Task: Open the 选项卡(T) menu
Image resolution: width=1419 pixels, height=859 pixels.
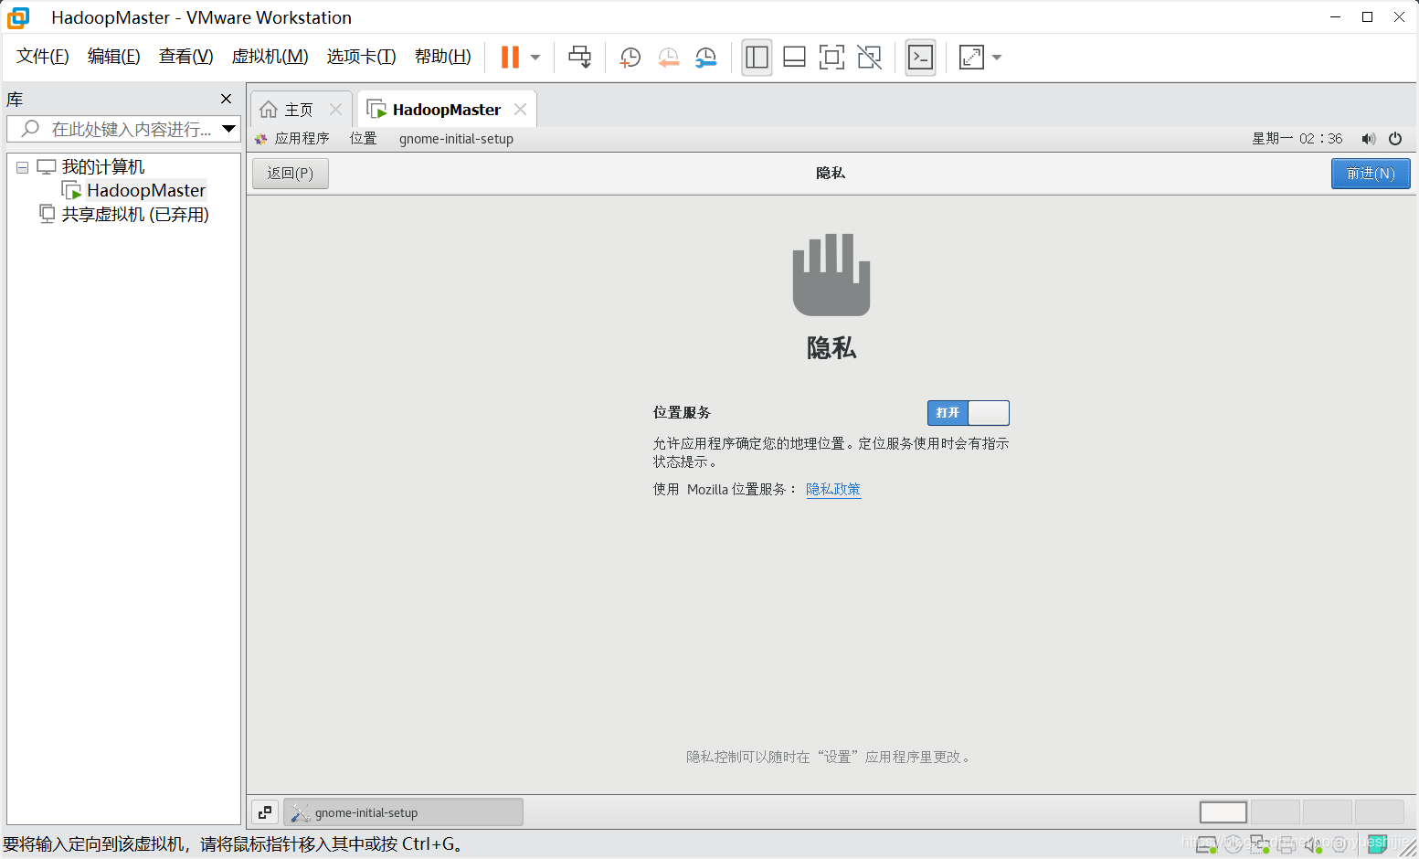Action: [362, 57]
